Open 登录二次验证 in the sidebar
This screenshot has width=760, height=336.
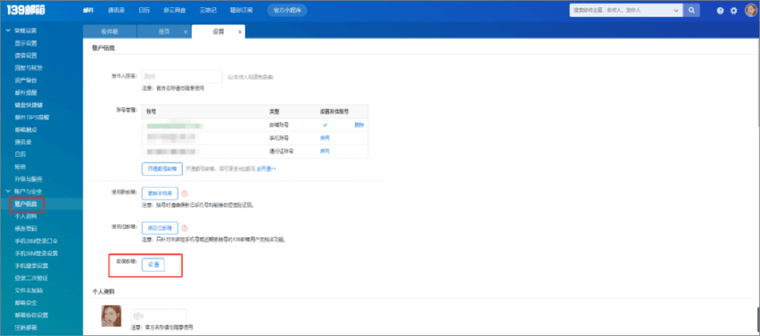pyautogui.click(x=31, y=278)
